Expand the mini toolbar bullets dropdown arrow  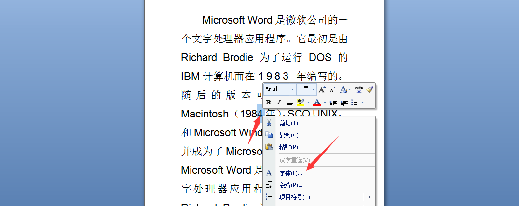pos(362,103)
